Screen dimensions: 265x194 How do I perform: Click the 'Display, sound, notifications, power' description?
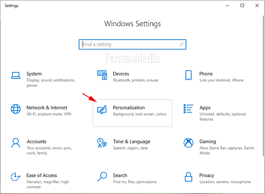[x=51, y=82]
